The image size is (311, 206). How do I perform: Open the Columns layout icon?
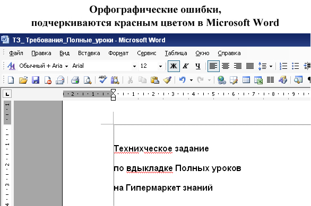(270, 80)
